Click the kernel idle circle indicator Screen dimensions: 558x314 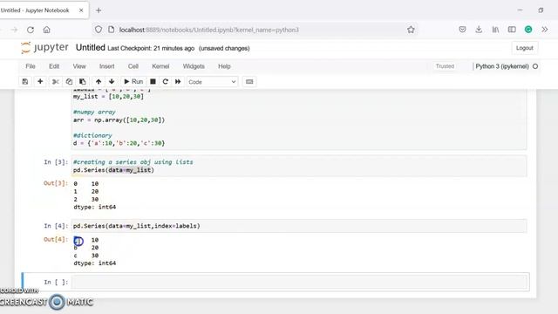coord(535,66)
